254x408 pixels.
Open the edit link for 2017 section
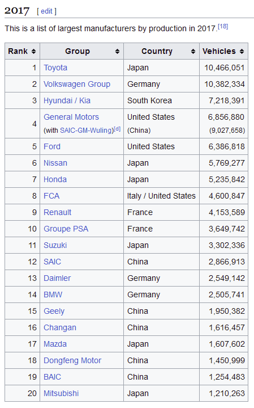(x=47, y=11)
